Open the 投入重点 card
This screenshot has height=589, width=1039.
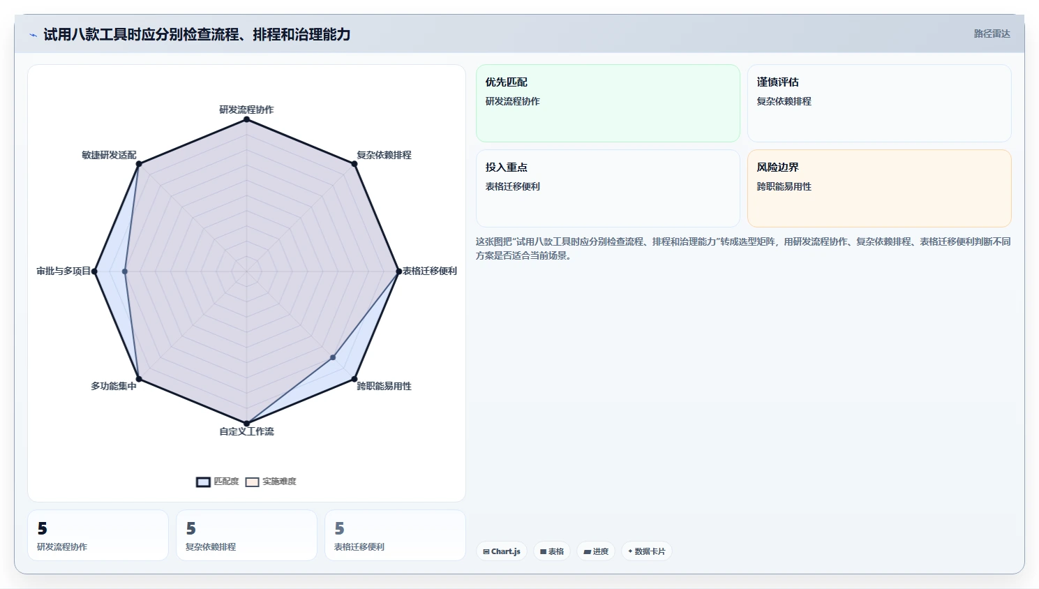(608, 188)
